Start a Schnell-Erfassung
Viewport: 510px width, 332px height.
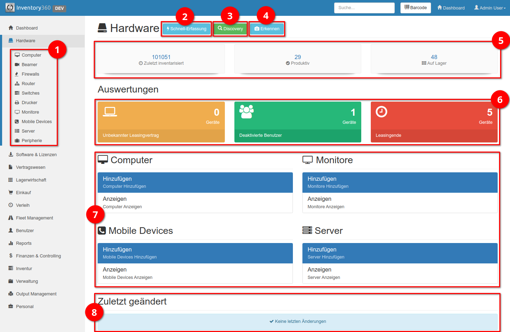tap(186, 28)
